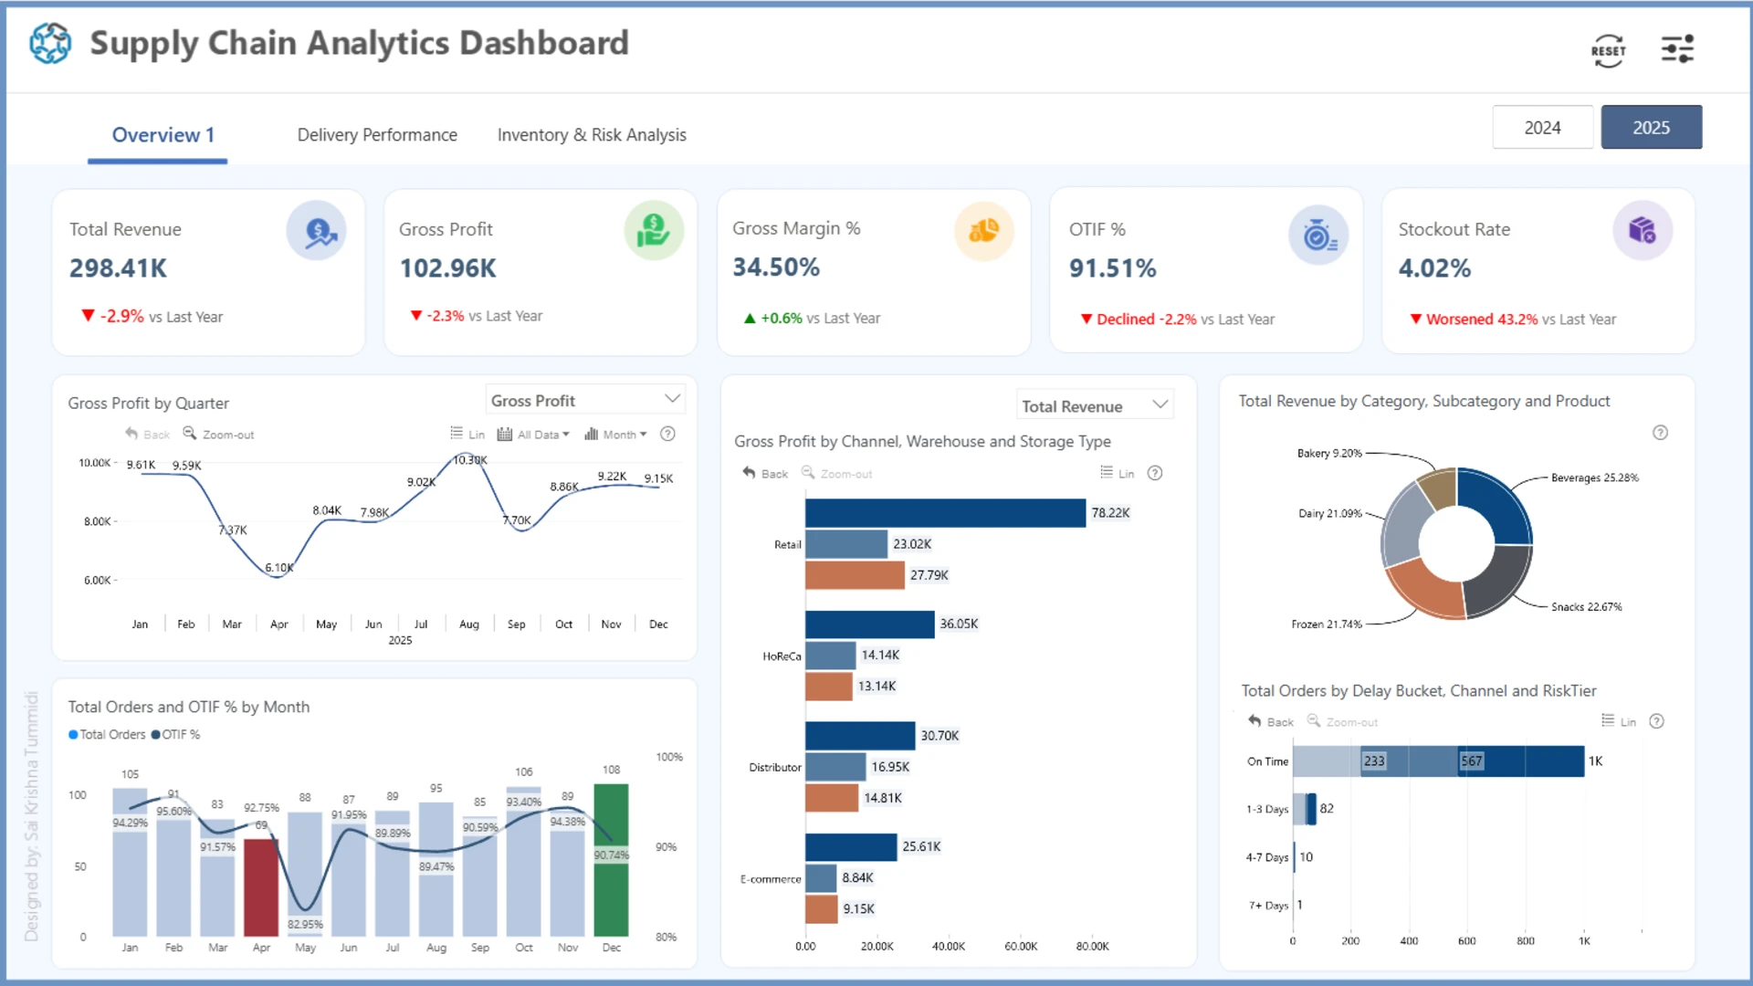Switch to the Overview 1 tab
1753x986 pixels.
[163, 135]
